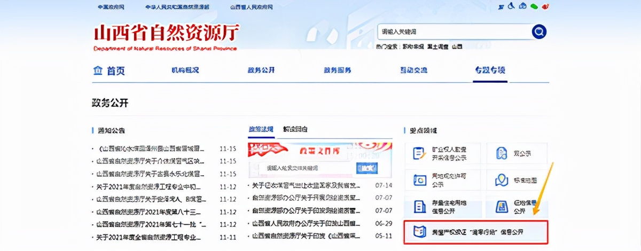Open 互动交流 navigation item
The width and height of the screenshot is (641, 251).
tap(415, 70)
